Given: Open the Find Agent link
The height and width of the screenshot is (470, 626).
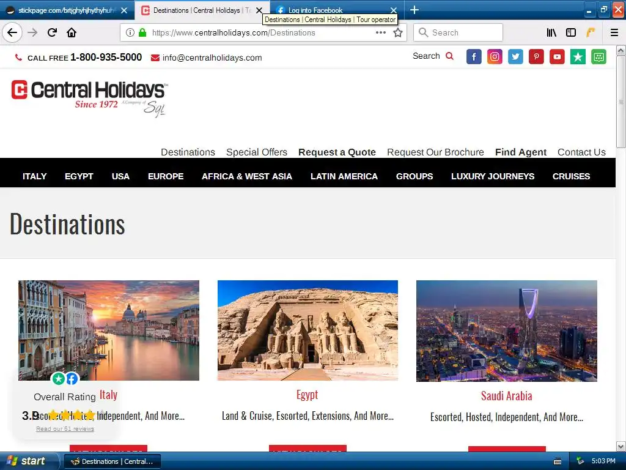Looking at the screenshot, I should click(521, 152).
